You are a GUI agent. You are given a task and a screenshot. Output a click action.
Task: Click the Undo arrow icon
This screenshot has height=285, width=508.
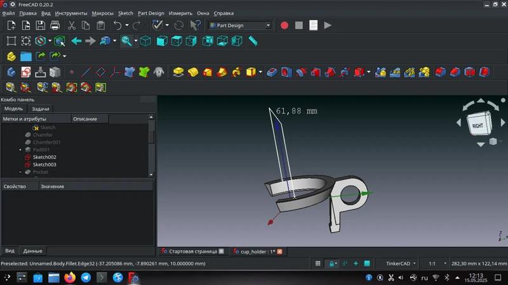tap(117, 25)
